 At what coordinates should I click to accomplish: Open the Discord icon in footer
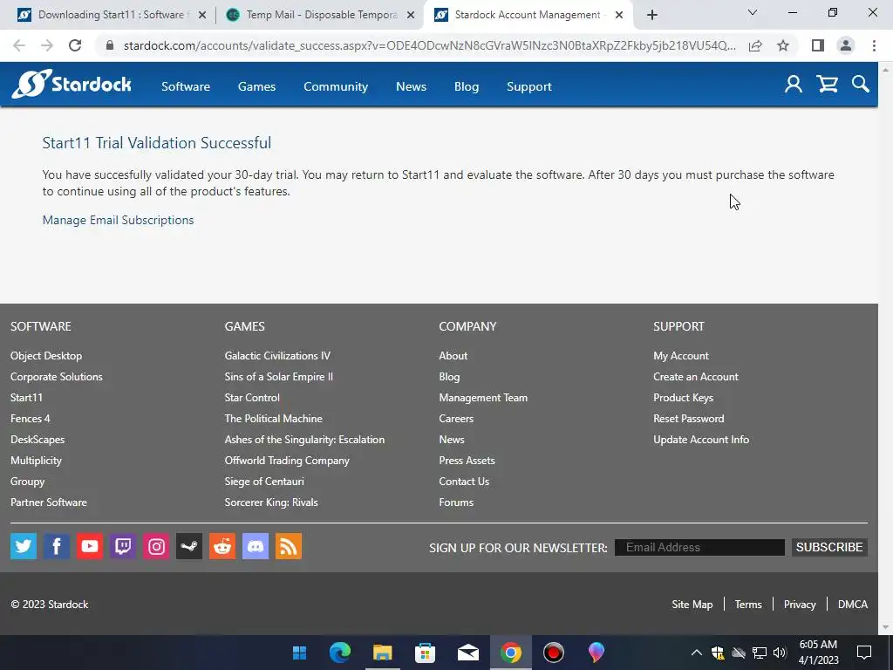click(256, 546)
